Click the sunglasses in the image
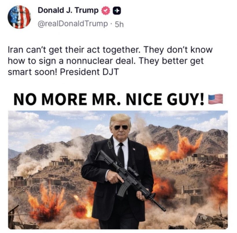Screen dimensions: 237x233 (121, 127)
